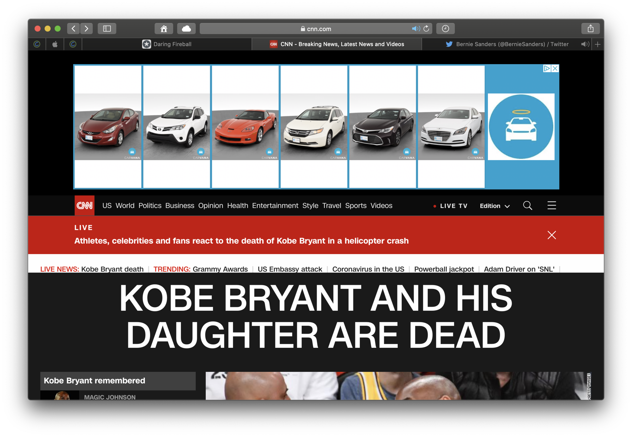Show the Safari sidebar

(x=107, y=29)
